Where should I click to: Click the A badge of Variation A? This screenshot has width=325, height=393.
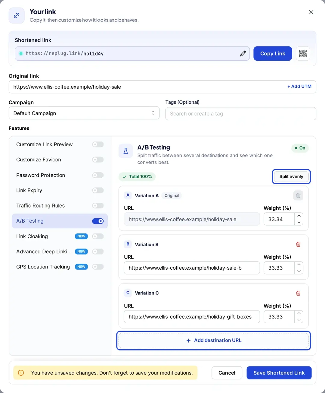128,195
